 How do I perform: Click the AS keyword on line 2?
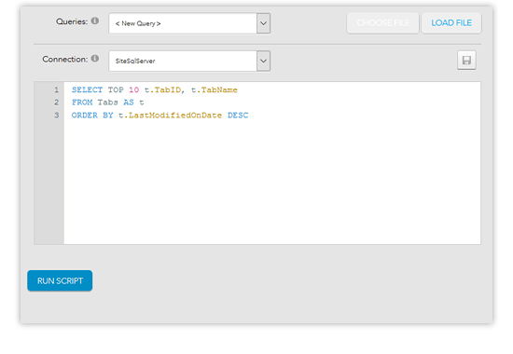coord(129,102)
